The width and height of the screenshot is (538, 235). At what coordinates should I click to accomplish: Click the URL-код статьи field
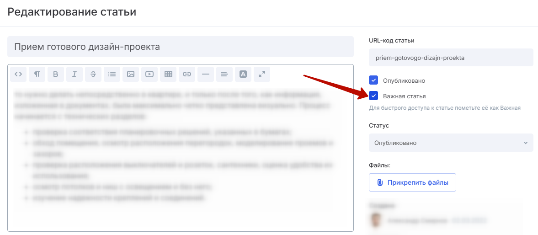(x=451, y=58)
